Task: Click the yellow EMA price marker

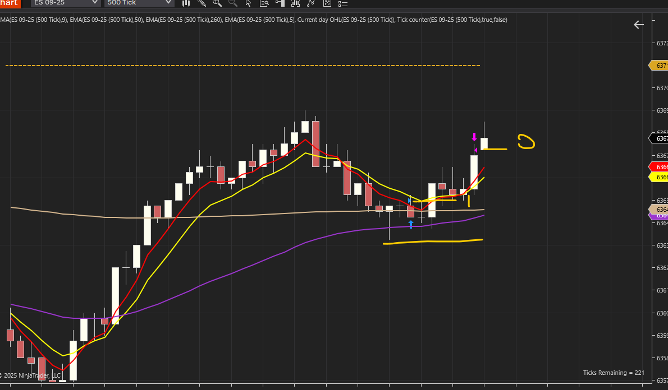Action: click(x=658, y=177)
